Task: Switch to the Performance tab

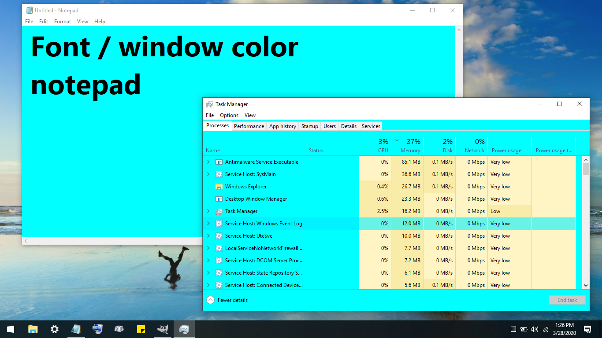Action: (x=249, y=126)
